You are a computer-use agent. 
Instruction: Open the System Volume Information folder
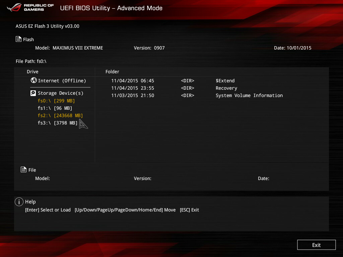click(x=249, y=95)
